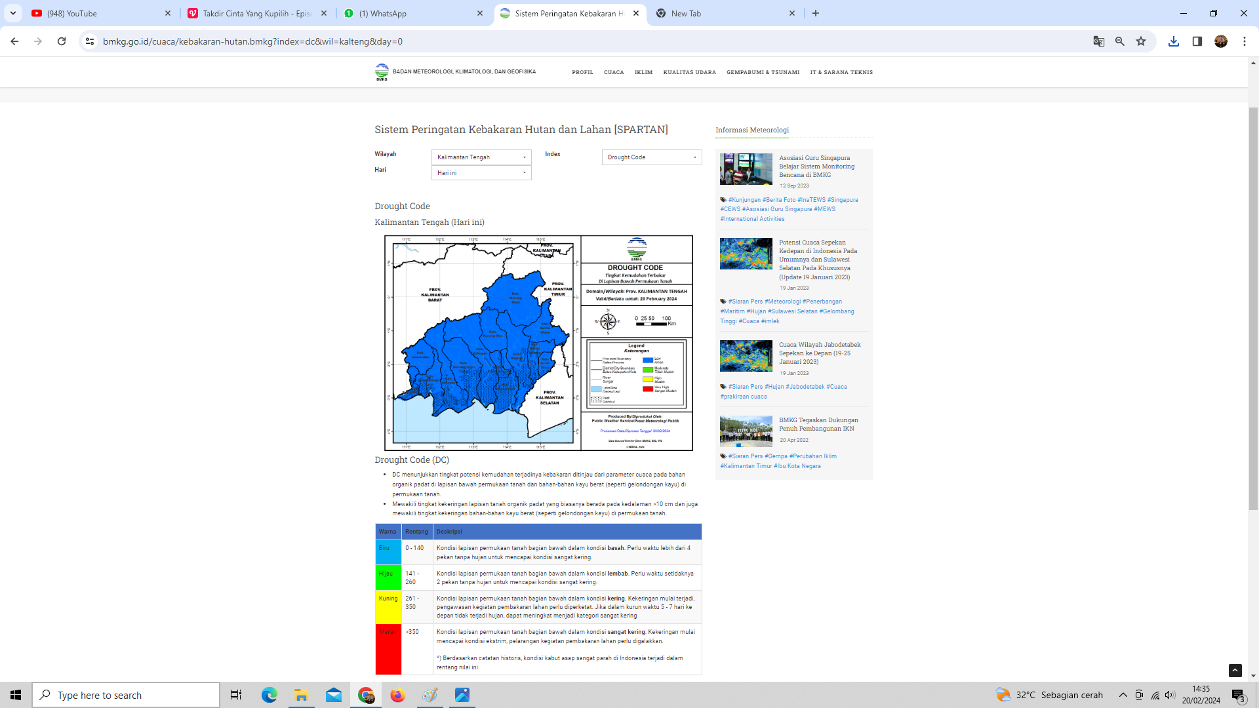The image size is (1259, 708).
Task: Click the #Meteorologi tag
Action: [782, 302]
